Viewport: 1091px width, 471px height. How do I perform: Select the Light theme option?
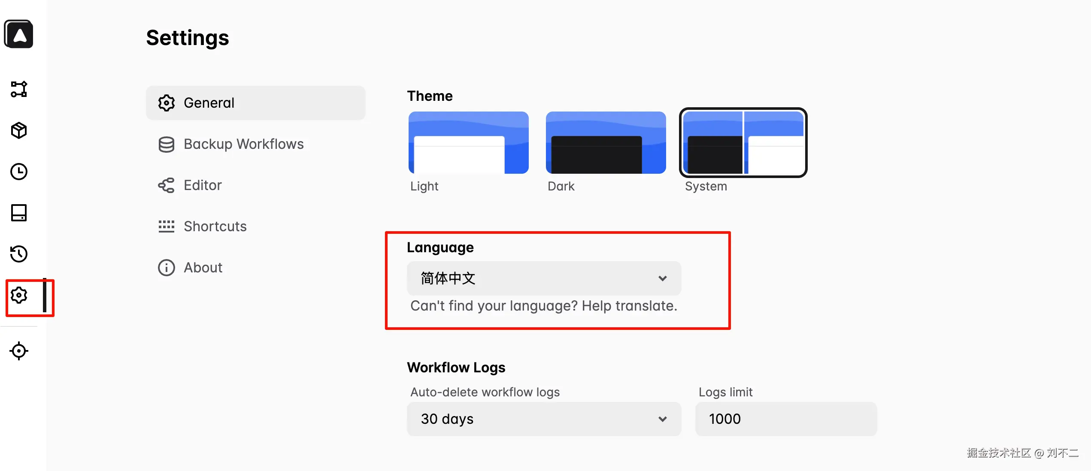coord(468,143)
